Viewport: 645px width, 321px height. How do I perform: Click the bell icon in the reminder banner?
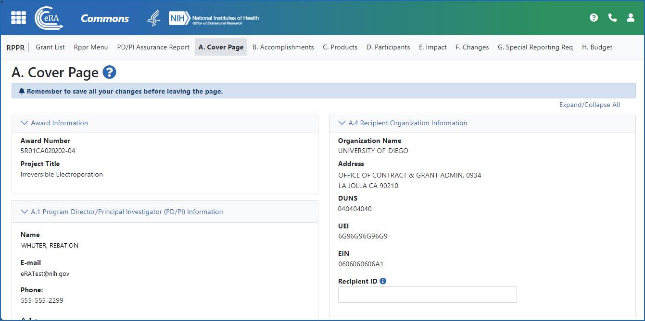(x=22, y=91)
